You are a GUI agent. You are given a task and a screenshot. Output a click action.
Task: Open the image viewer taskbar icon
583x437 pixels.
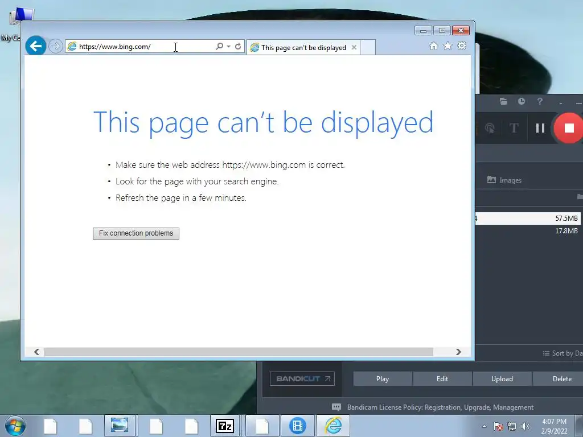(x=120, y=426)
